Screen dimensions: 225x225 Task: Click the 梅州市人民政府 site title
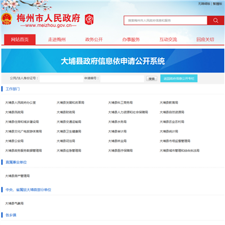point(48,18)
